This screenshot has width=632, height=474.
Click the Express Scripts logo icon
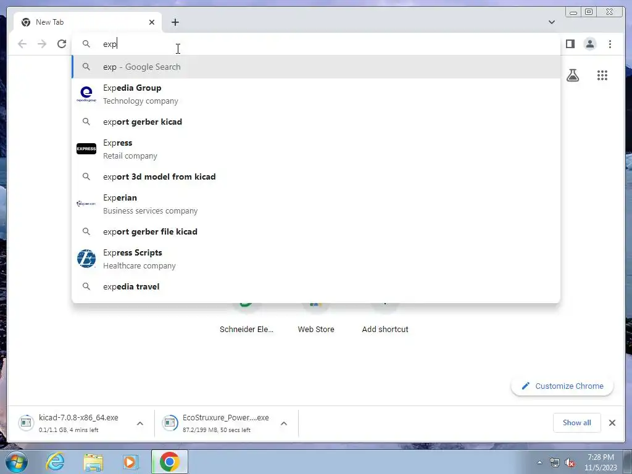tap(86, 259)
